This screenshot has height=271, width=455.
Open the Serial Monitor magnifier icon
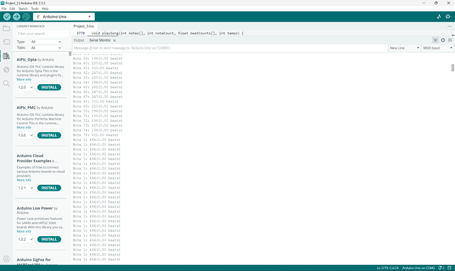pos(448,17)
